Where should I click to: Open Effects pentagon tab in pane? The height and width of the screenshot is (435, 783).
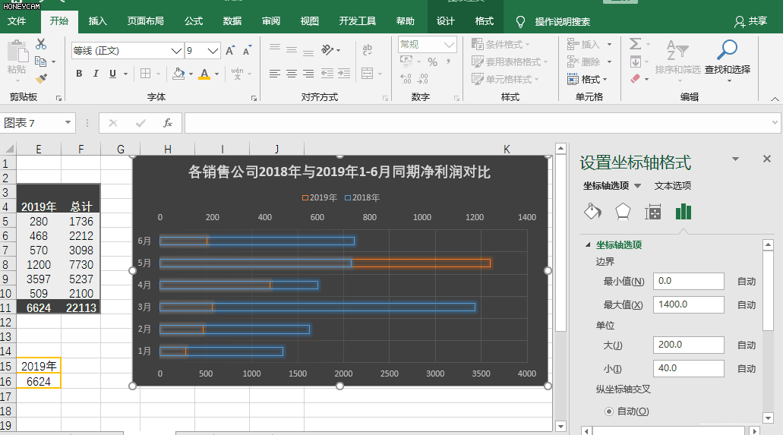(x=623, y=212)
